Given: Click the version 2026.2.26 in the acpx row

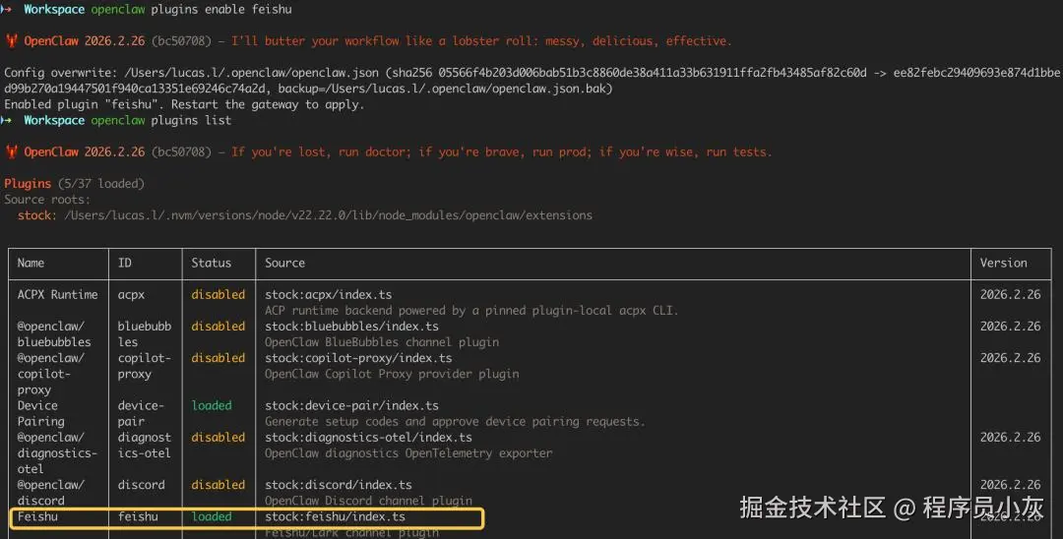Looking at the screenshot, I should [1010, 294].
